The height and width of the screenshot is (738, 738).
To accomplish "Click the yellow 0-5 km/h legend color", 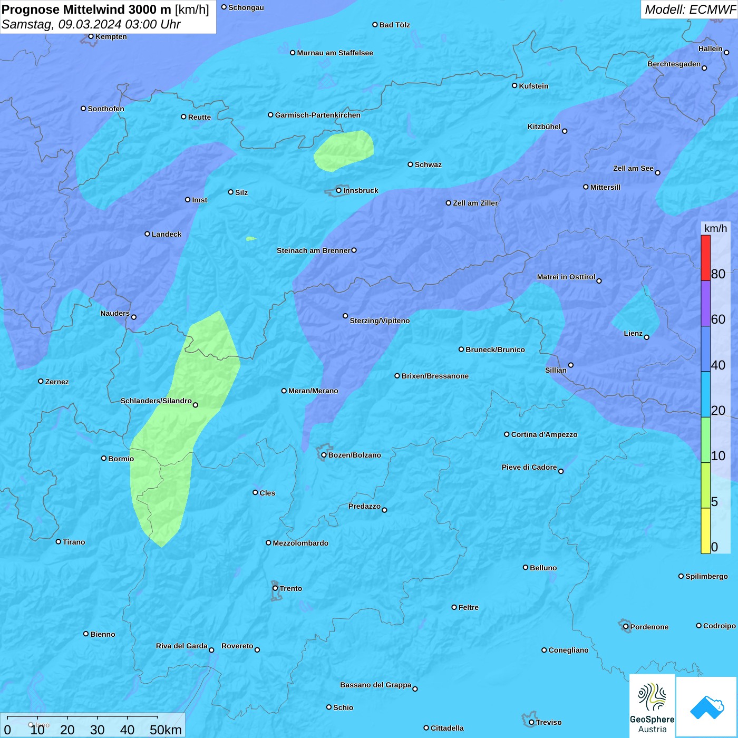I will (705, 531).
